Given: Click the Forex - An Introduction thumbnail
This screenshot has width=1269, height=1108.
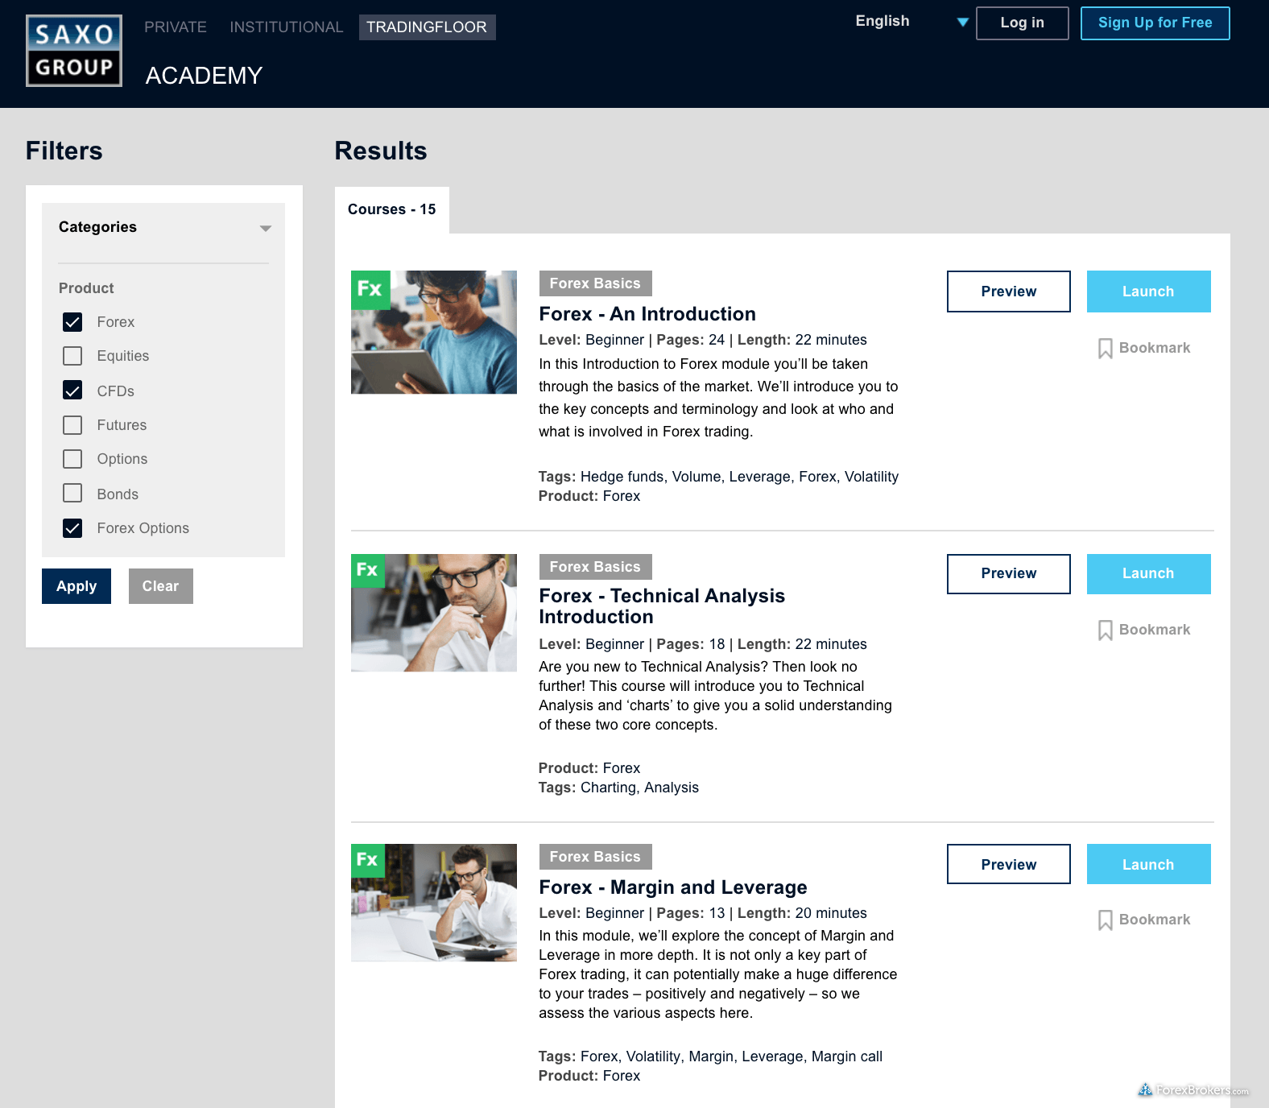Looking at the screenshot, I should [434, 333].
